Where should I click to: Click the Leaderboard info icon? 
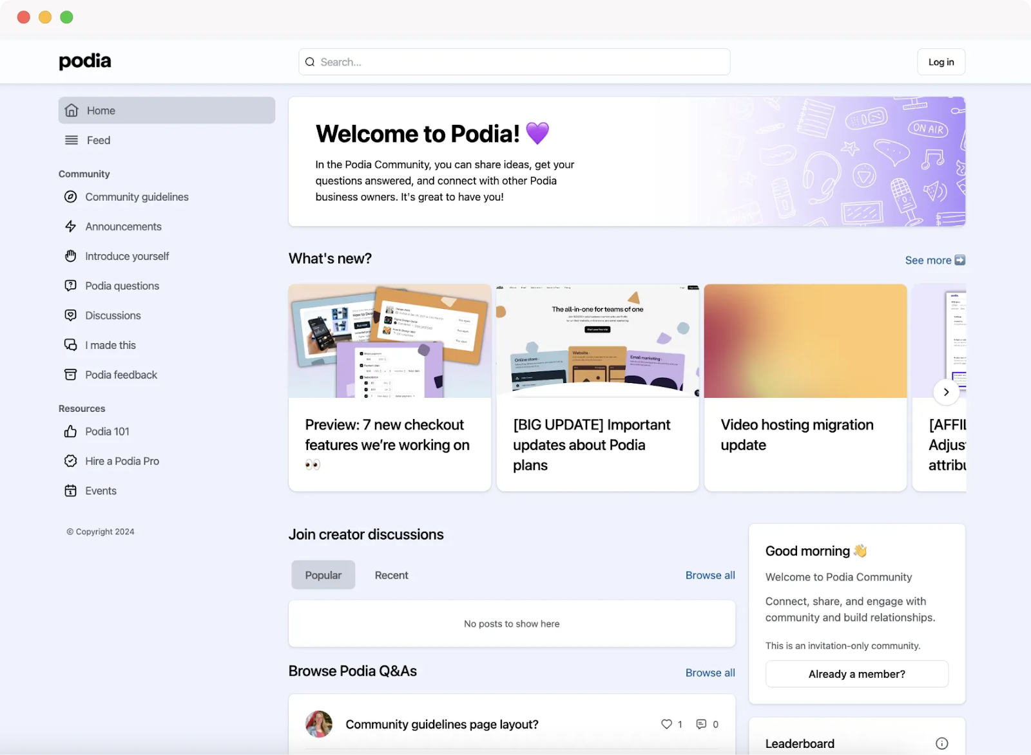tap(942, 743)
